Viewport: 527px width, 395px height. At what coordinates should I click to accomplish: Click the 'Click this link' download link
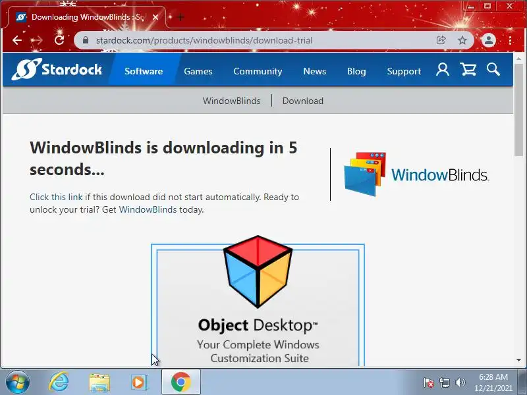coord(56,197)
